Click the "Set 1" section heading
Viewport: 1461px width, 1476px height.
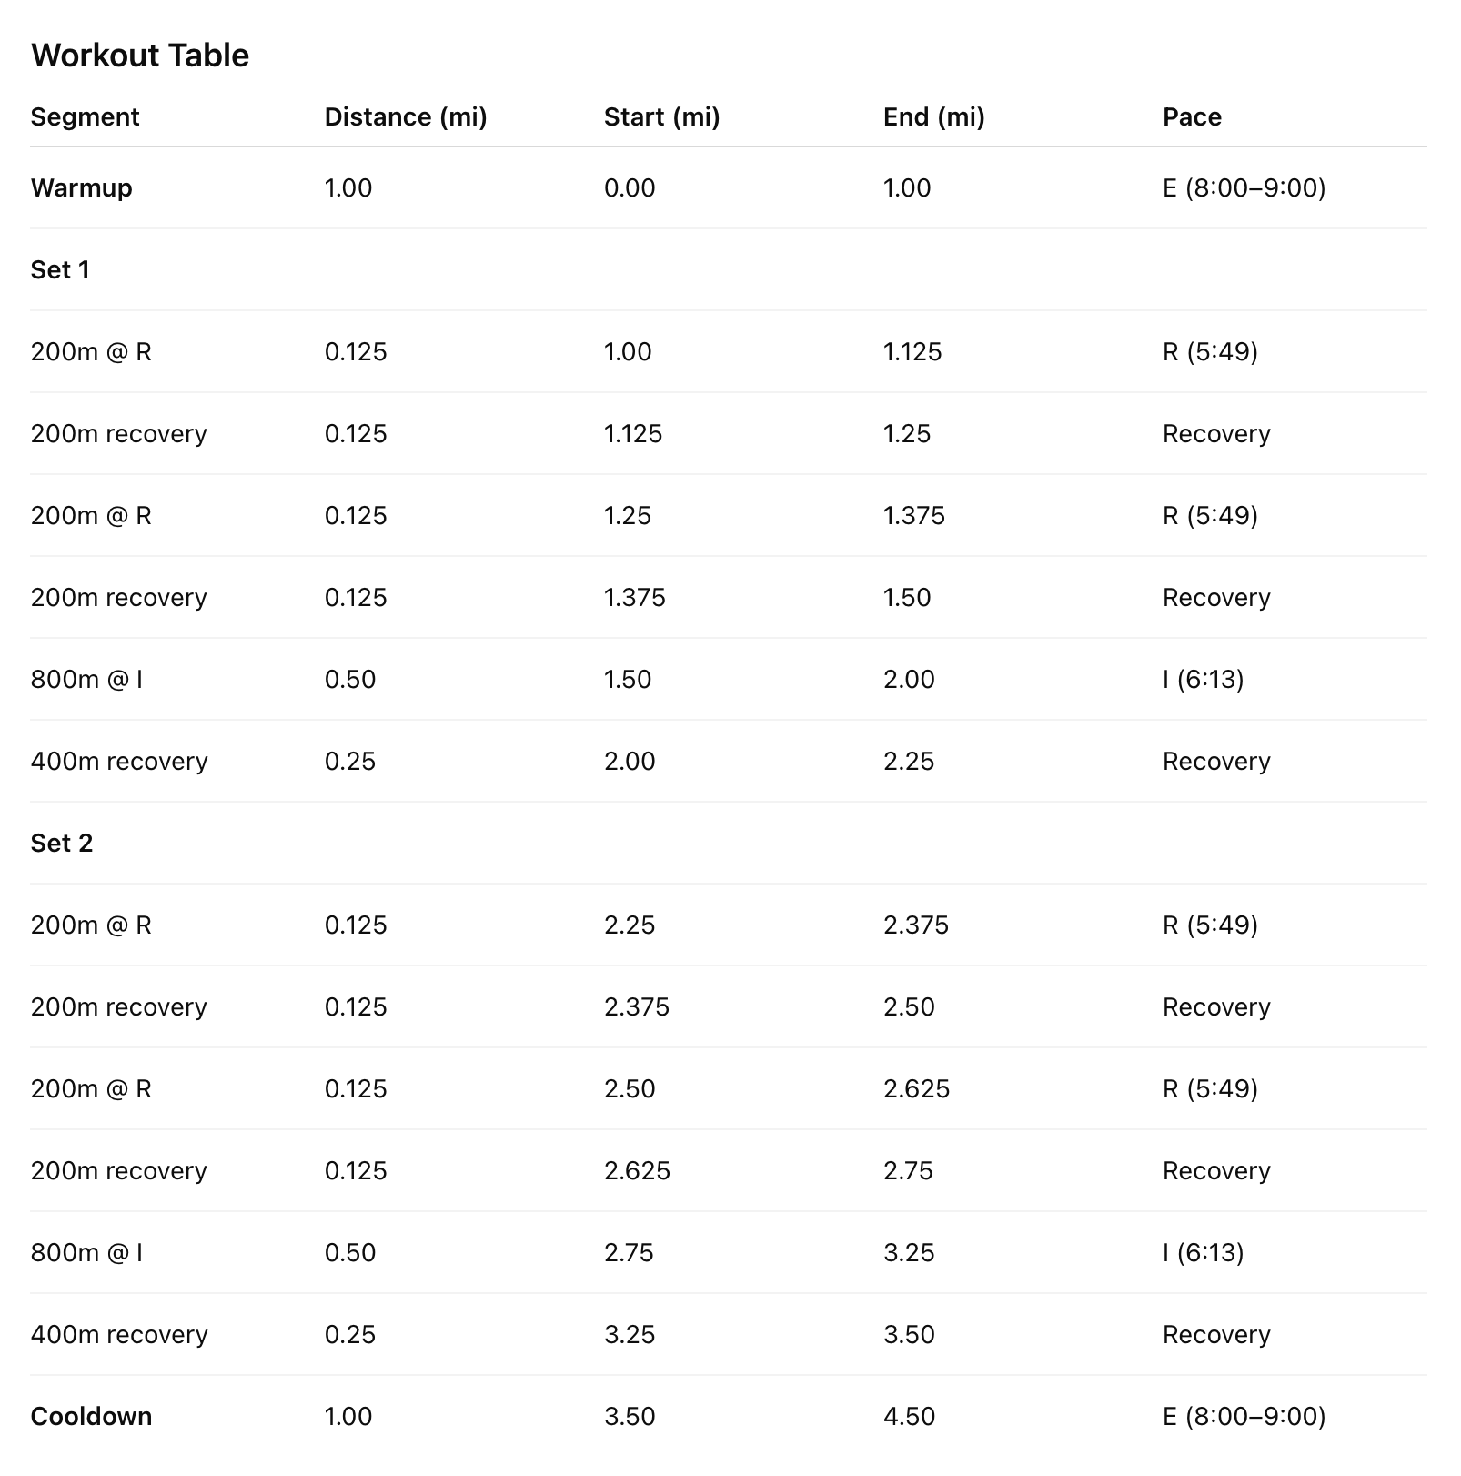tap(60, 270)
